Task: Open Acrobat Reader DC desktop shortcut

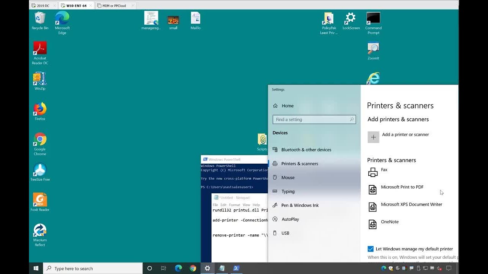Action: tap(40, 53)
